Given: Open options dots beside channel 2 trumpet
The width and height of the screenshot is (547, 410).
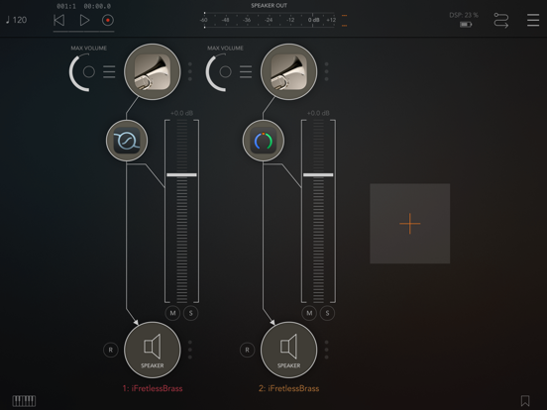Looking at the screenshot, I should [x=327, y=72].
